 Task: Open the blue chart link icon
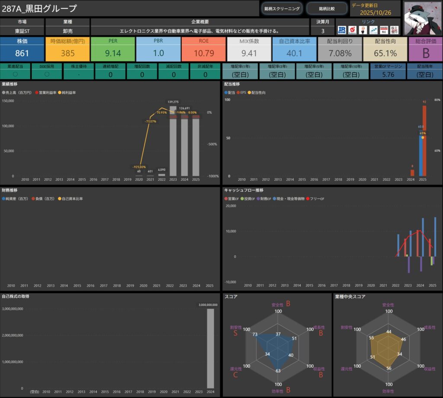[373, 30]
